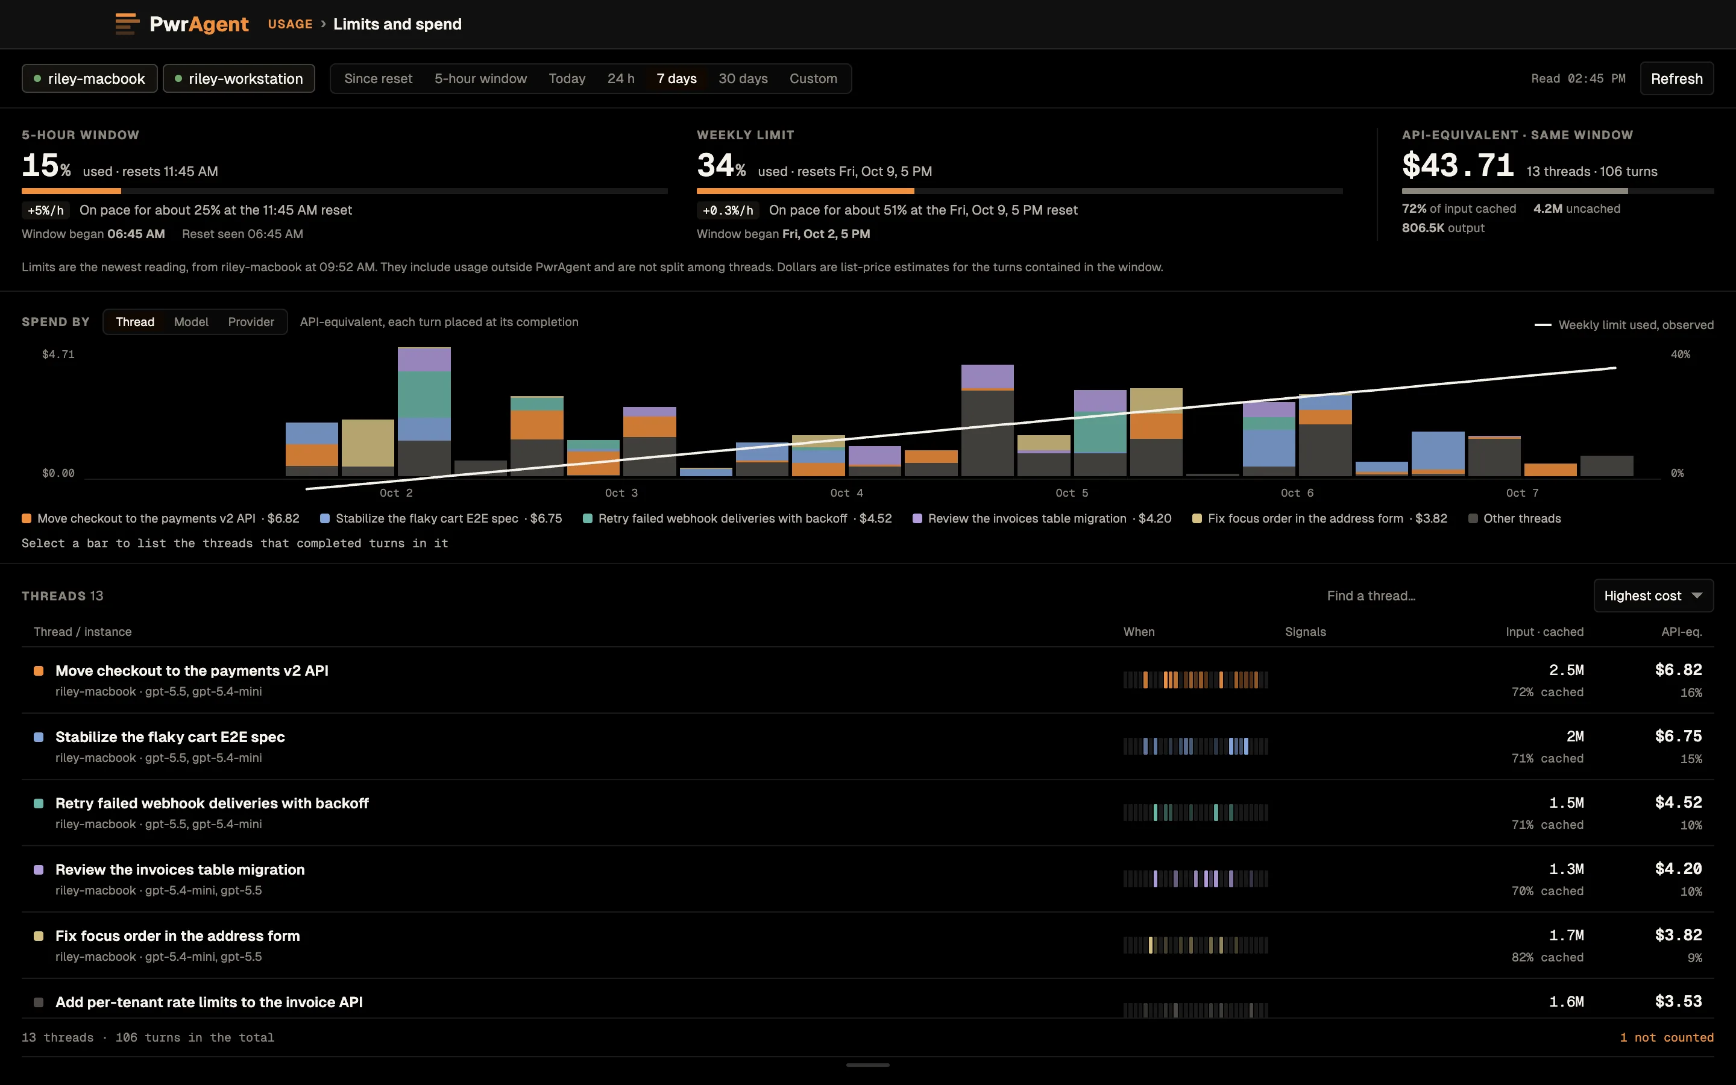Click the $6.82 cost in Move checkout row
This screenshot has width=1736, height=1085.
coord(1678,670)
